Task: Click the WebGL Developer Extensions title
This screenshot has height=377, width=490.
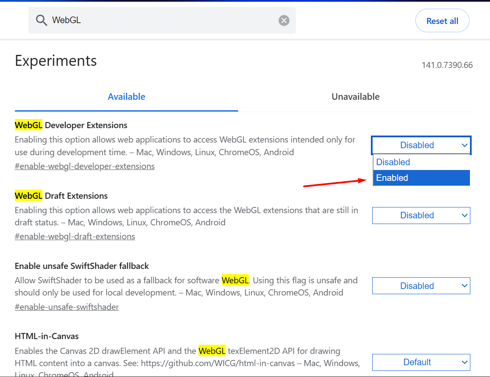Action: [x=71, y=125]
